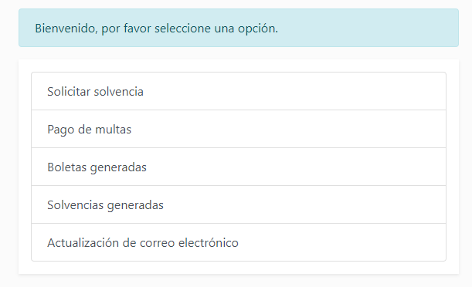The width and height of the screenshot is (472, 287).
Task: Pay fines using the second list option
Action: coord(239,129)
